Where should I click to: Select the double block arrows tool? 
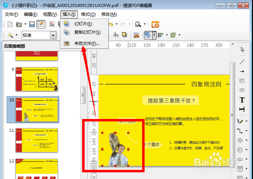(x=240, y=159)
